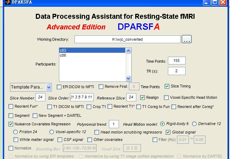230x159 pixels.
Task: Click the 0.01 filter lower bound field
Action: pyautogui.click(x=183, y=140)
